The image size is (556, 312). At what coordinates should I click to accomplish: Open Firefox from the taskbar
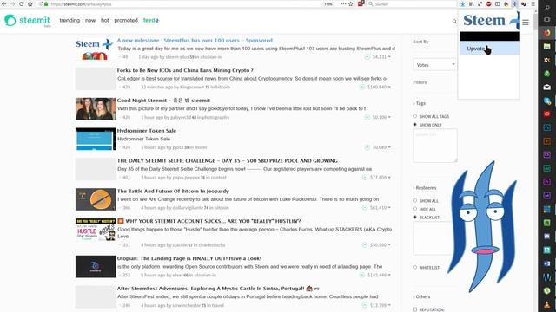coord(546,33)
